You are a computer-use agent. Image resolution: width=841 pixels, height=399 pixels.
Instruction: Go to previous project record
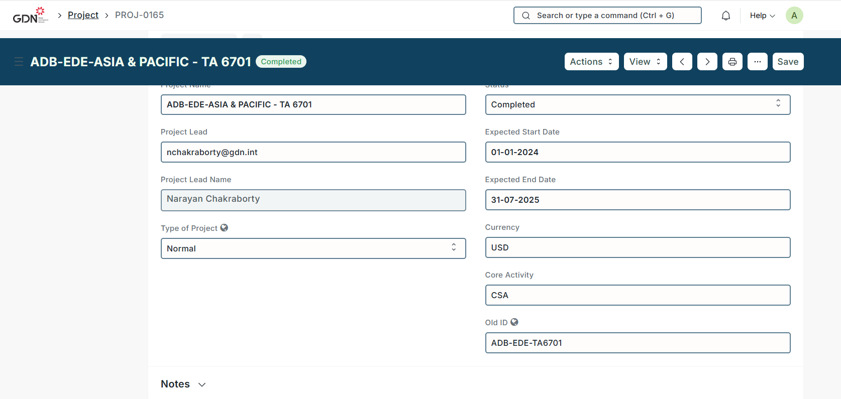(x=682, y=62)
